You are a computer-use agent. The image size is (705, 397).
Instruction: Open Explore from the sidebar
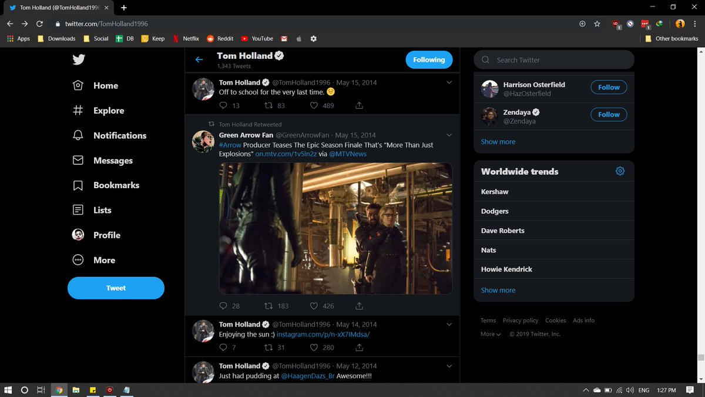[x=98, y=111]
